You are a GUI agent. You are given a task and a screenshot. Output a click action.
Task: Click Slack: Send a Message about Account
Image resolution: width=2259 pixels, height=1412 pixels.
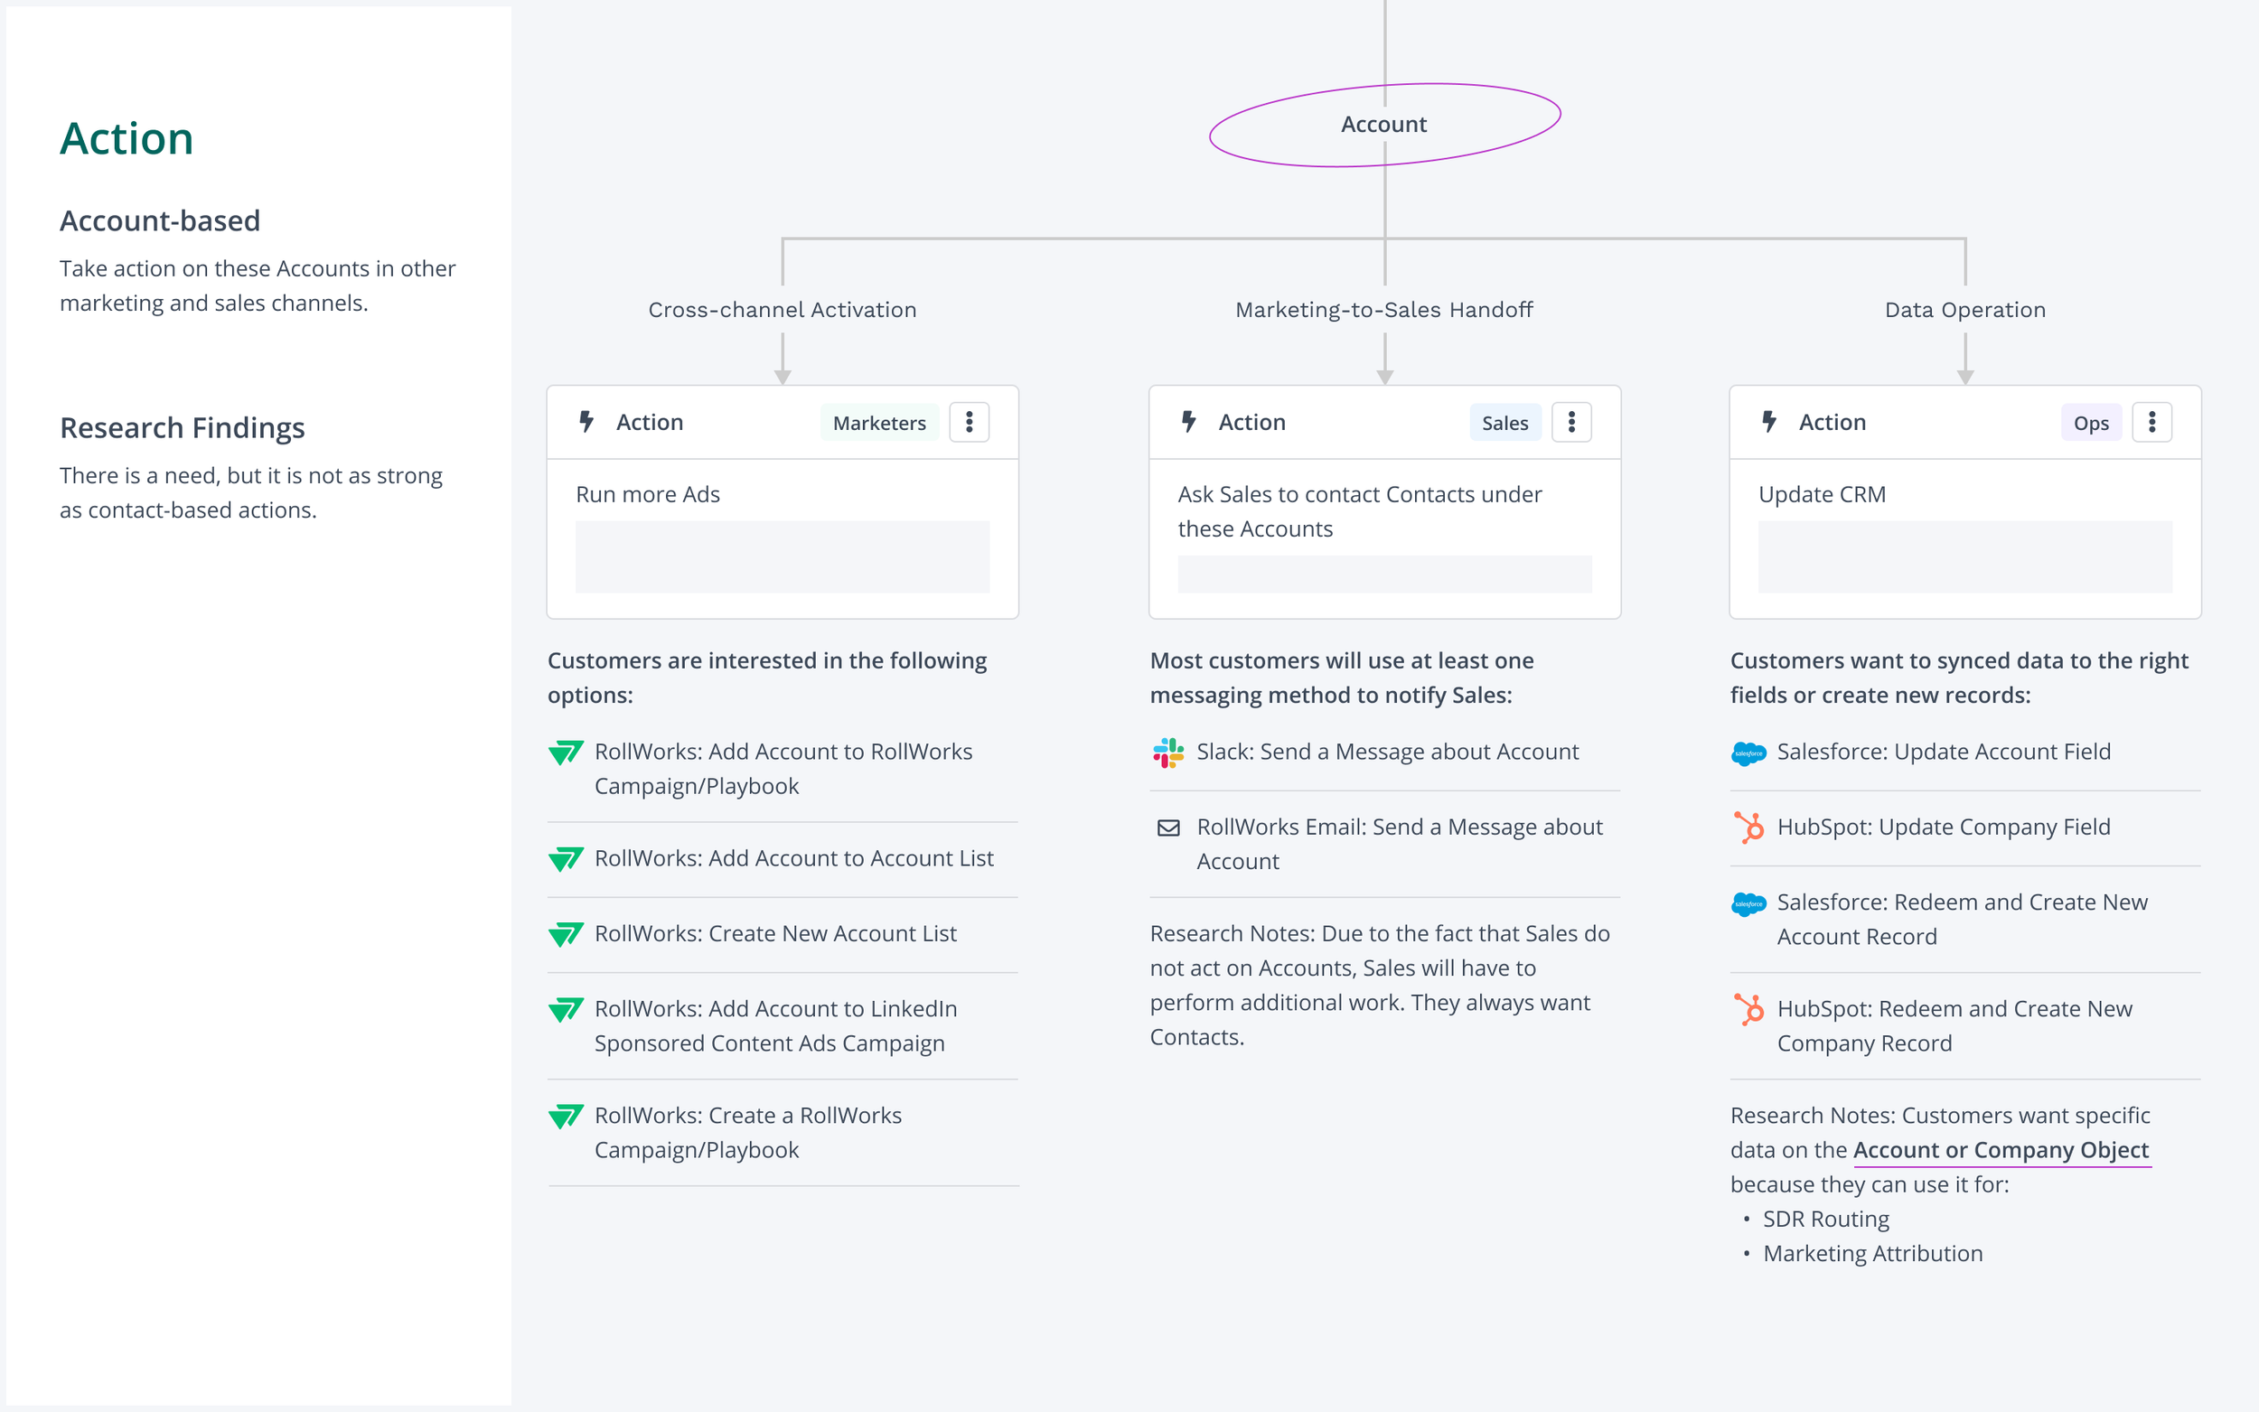(1387, 752)
